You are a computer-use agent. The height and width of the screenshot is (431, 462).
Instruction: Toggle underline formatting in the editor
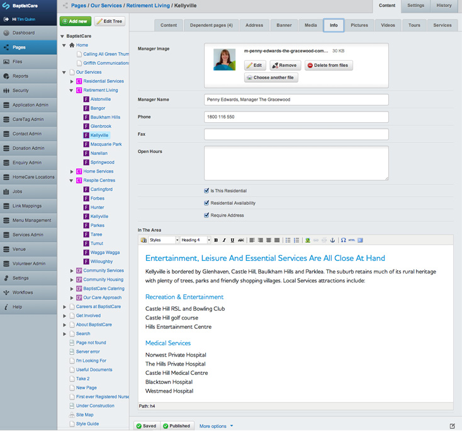(x=232, y=240)
